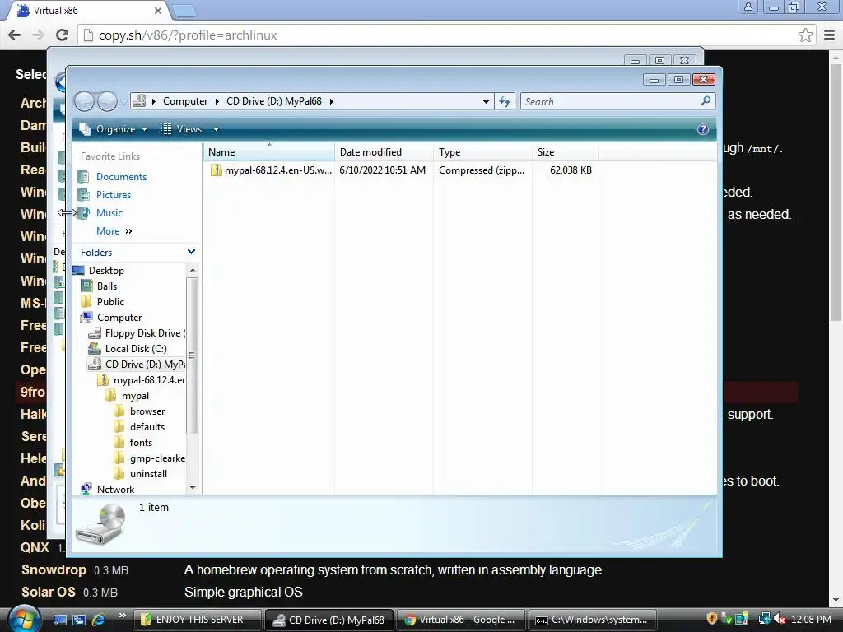Viewport: 843px width, 632px height.
Task: Click the CD Drive (D:) MyPal68 breadcrumb
Action: (x=273, y=101)
